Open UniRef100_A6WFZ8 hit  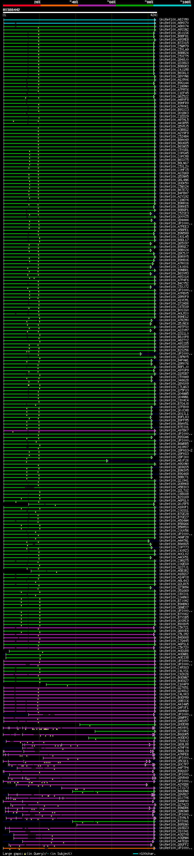pyautogui.click(x=174, y=537)
